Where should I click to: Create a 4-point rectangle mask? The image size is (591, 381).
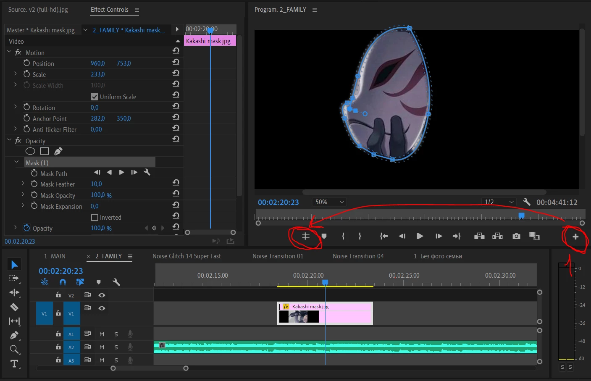tap(45, 151)
